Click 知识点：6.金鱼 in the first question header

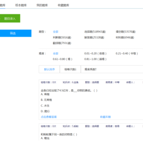71,82
